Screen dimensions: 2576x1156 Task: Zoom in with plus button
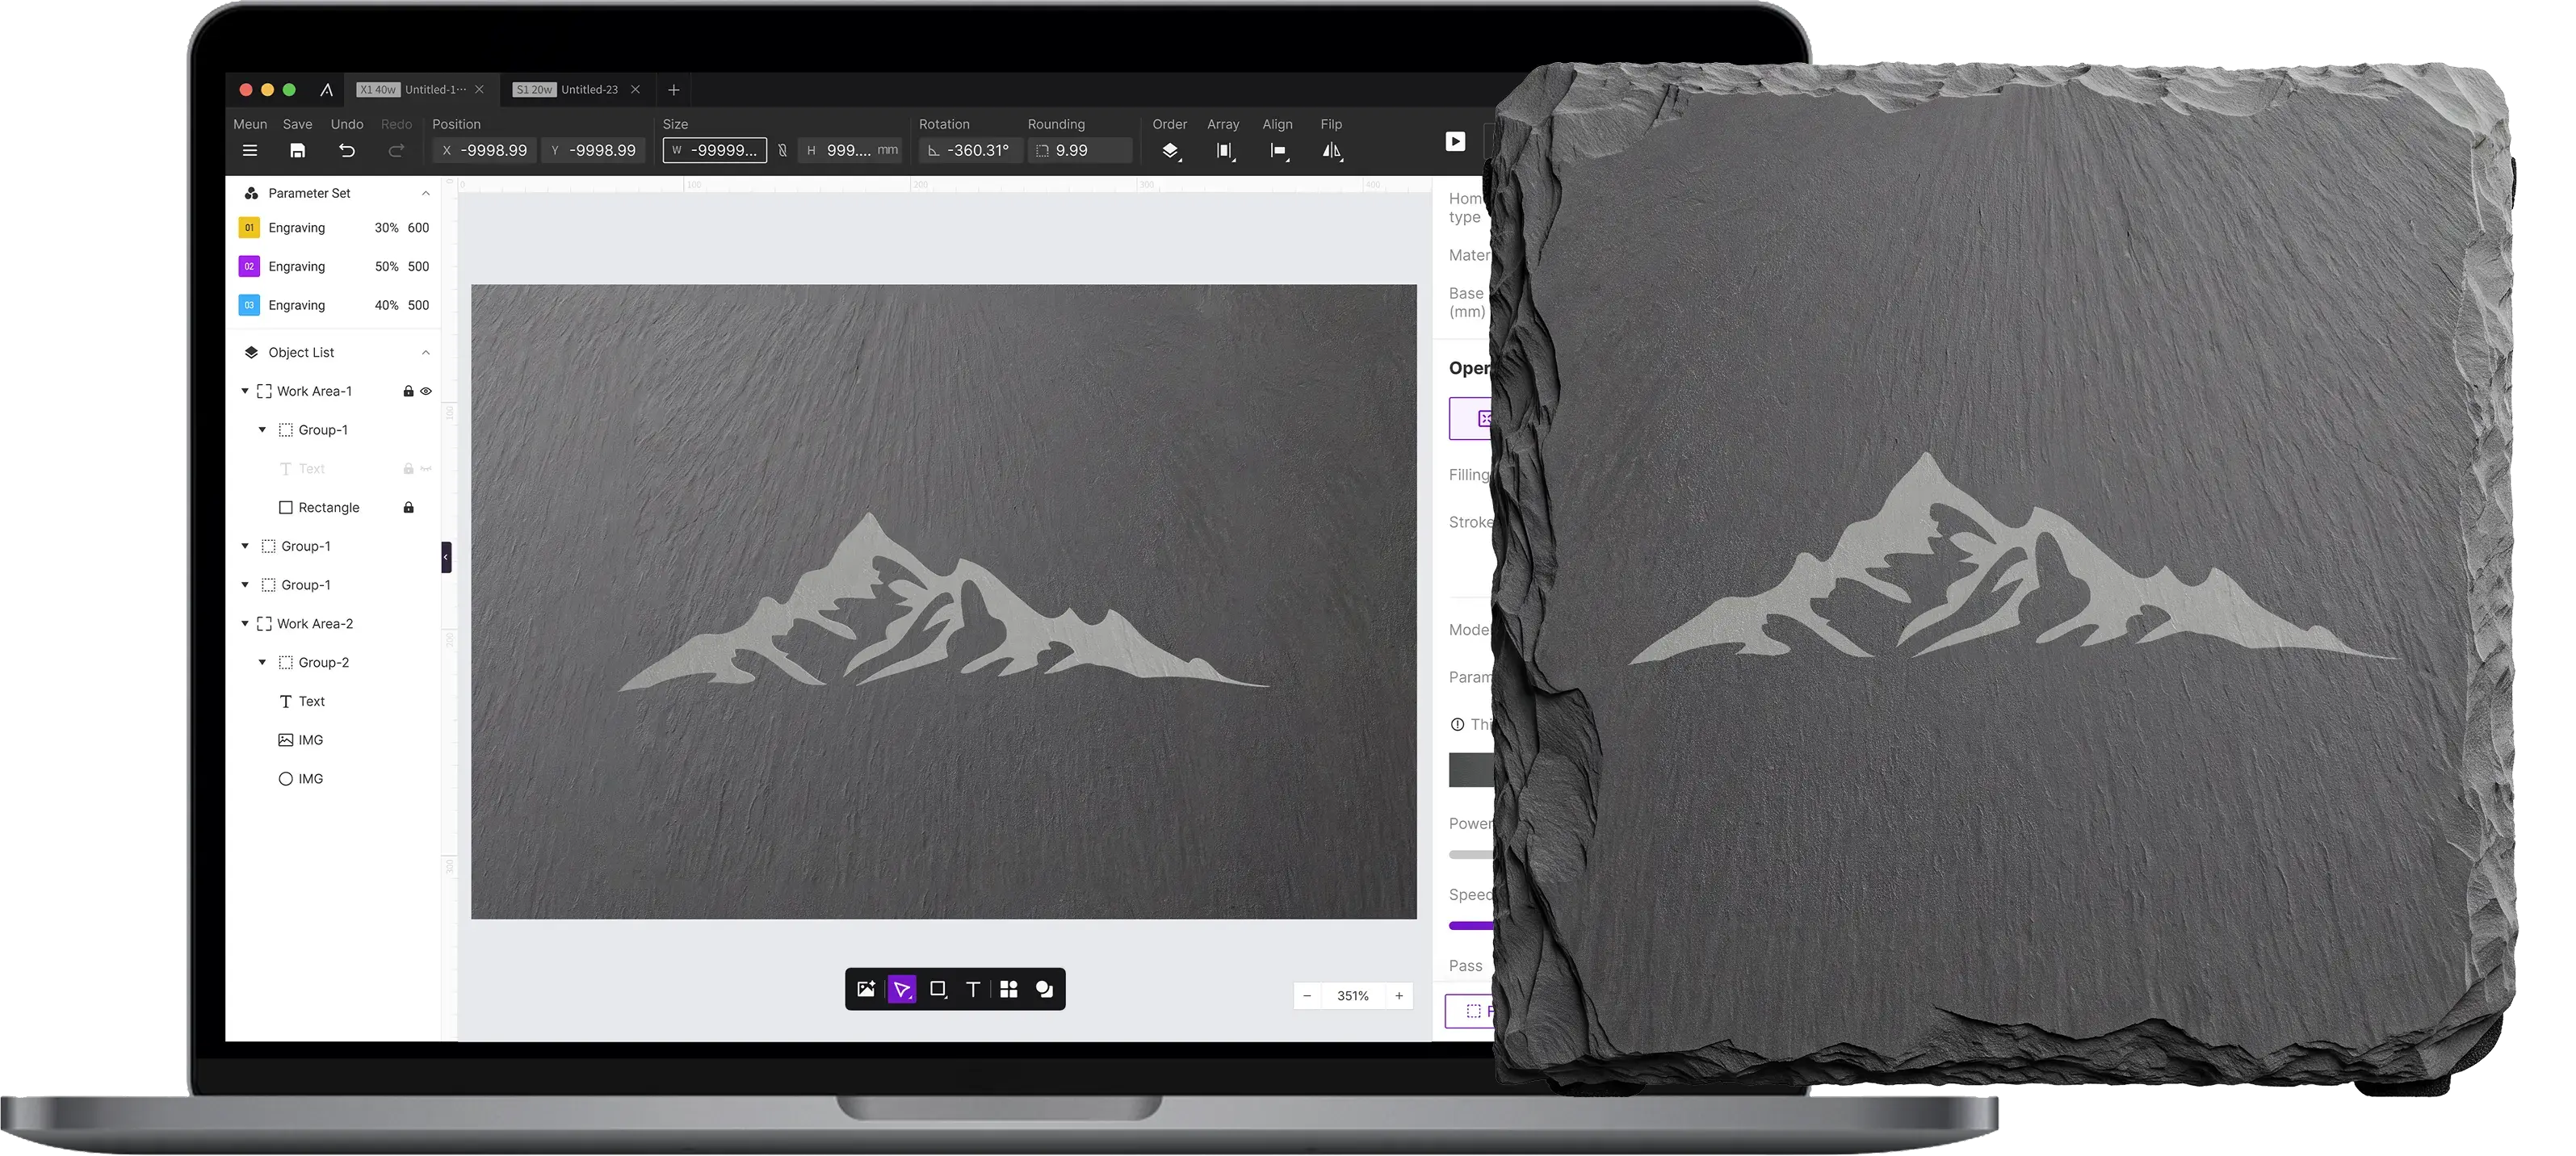click(x=1399, y=996)
